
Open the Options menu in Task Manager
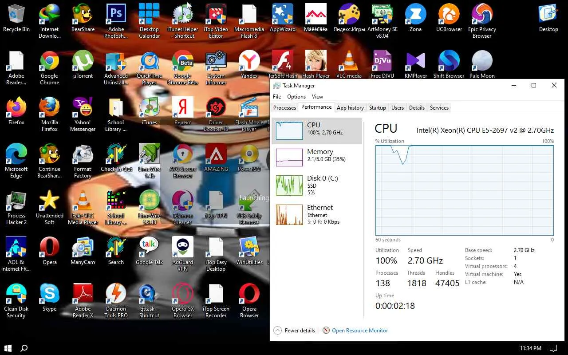click(x=296, y=97)
